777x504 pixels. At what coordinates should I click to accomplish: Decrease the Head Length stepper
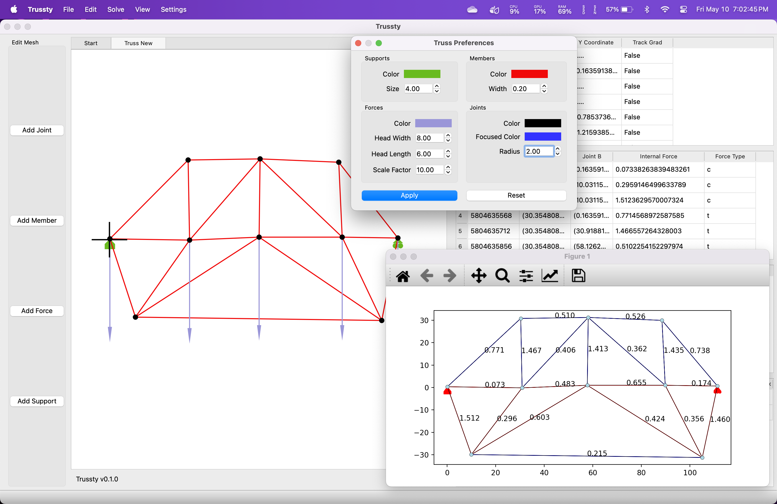tap(448, 157)
